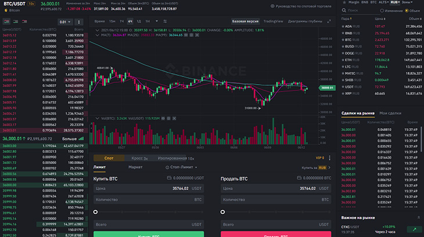
Task: Click the buy Цена input field
Action: coord(149,188)
